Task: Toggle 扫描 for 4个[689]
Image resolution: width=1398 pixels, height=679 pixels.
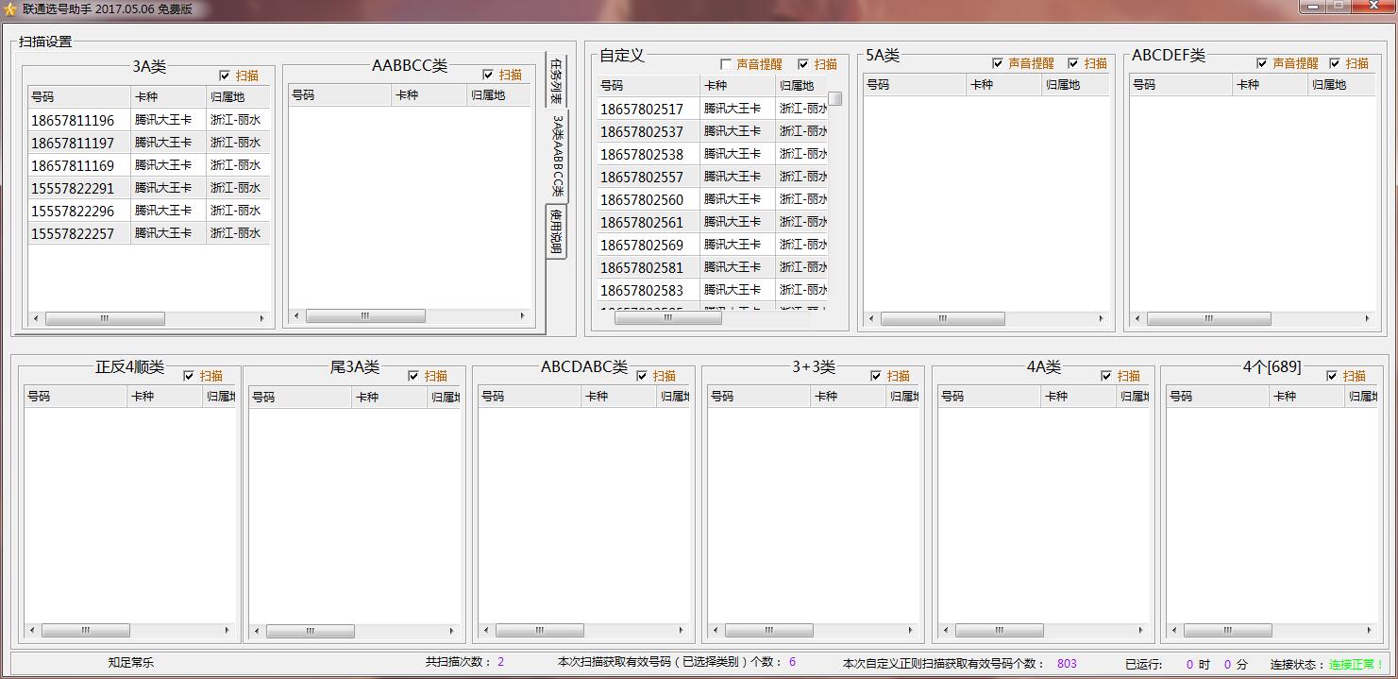Action: coord(1332,376)
